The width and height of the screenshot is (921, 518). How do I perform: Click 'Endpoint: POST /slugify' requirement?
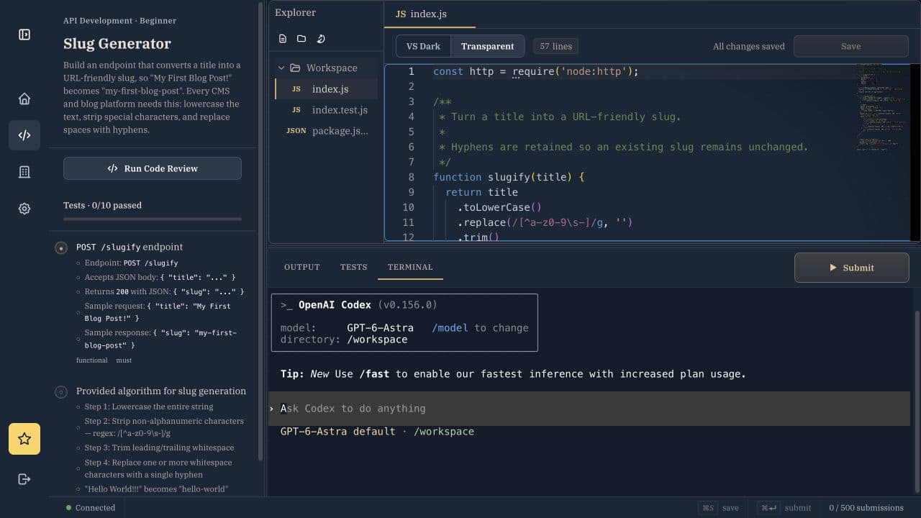pyautogui.click(x=131, y=263)
